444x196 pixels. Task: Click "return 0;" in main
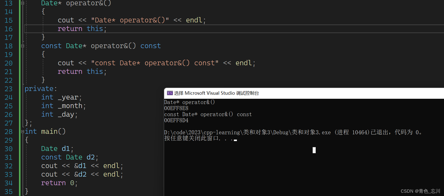(59, 183)
